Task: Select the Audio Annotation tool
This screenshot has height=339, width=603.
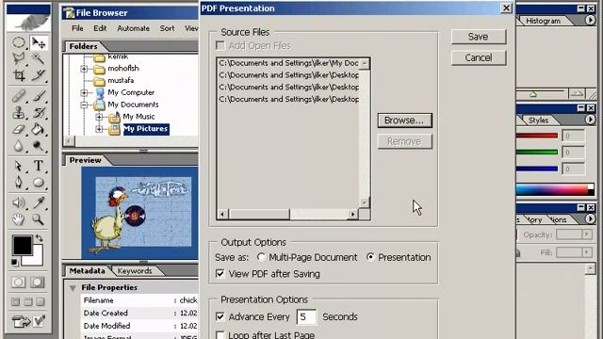Action: [x=19, y=202]
